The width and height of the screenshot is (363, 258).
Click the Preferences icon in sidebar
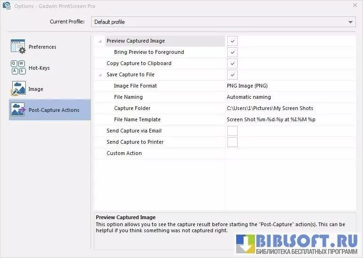tap(18, 46)
